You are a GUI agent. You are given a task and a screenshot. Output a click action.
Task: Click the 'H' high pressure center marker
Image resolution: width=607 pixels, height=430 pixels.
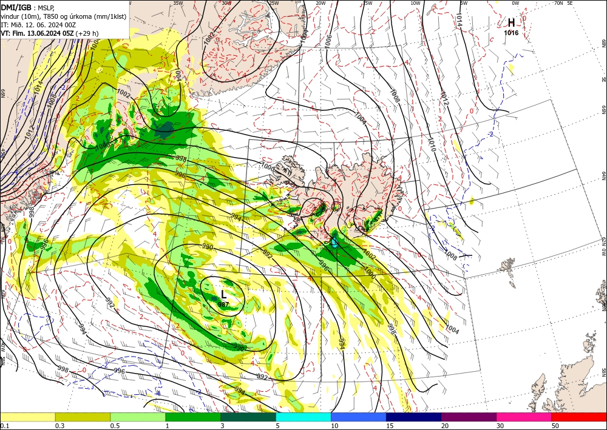(x=511, y=22)
